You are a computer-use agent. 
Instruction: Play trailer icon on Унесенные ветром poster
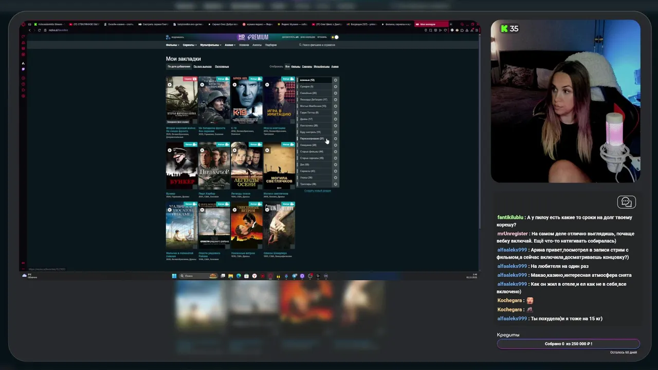(x=234, y=210)
